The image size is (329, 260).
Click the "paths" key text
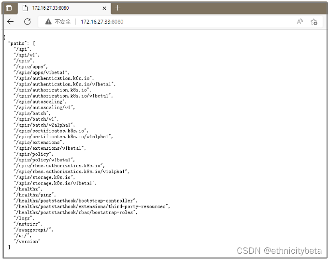tap(18, 43)
